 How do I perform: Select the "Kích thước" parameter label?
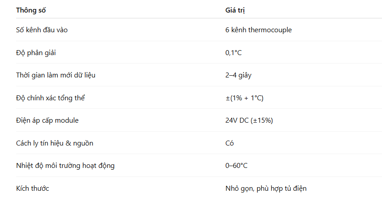(33, 189)
